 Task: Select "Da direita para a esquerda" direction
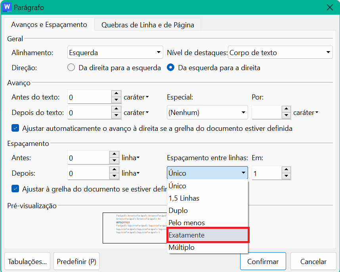click(x=71, y=67)
